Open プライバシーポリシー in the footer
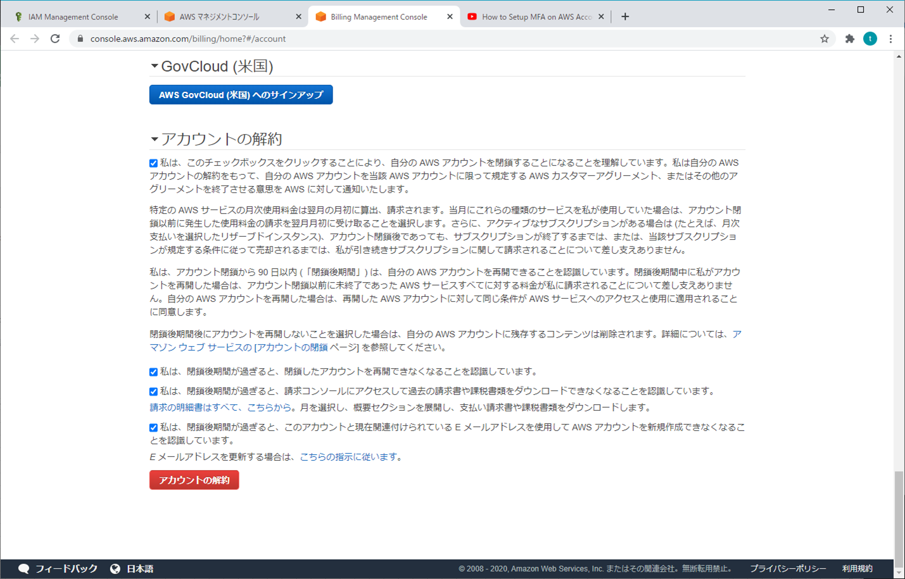The image size is (905, 579). 788,569
